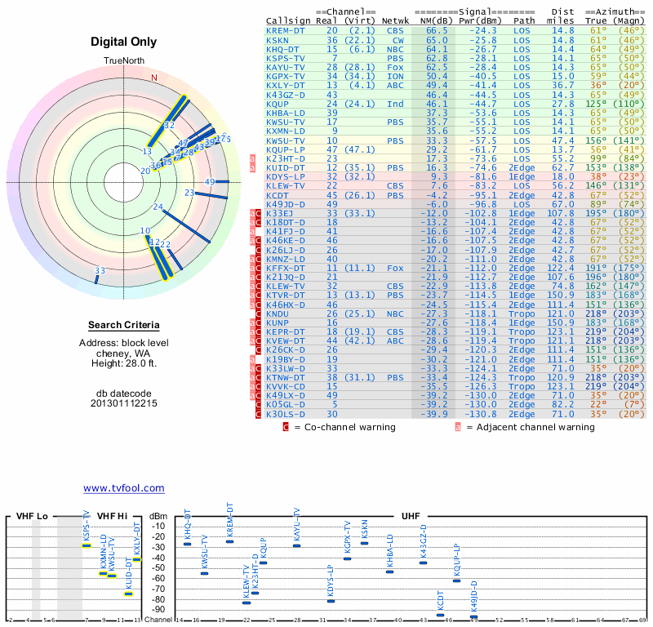The height and width of the screenshot is (627, 653).
Task: Click channel 13 label on the radar plot
Action: pyautogui.click(x=147, y=151)
